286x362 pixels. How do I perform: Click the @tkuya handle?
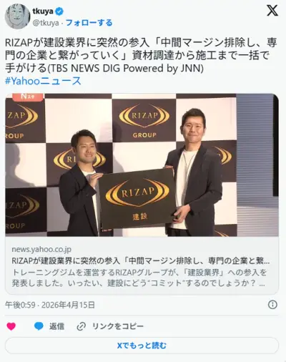point(46,23)
